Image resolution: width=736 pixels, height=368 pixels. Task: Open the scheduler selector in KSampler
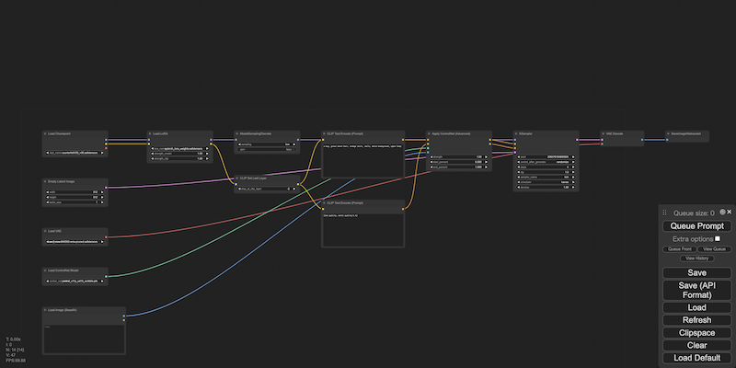pos(546,182)
